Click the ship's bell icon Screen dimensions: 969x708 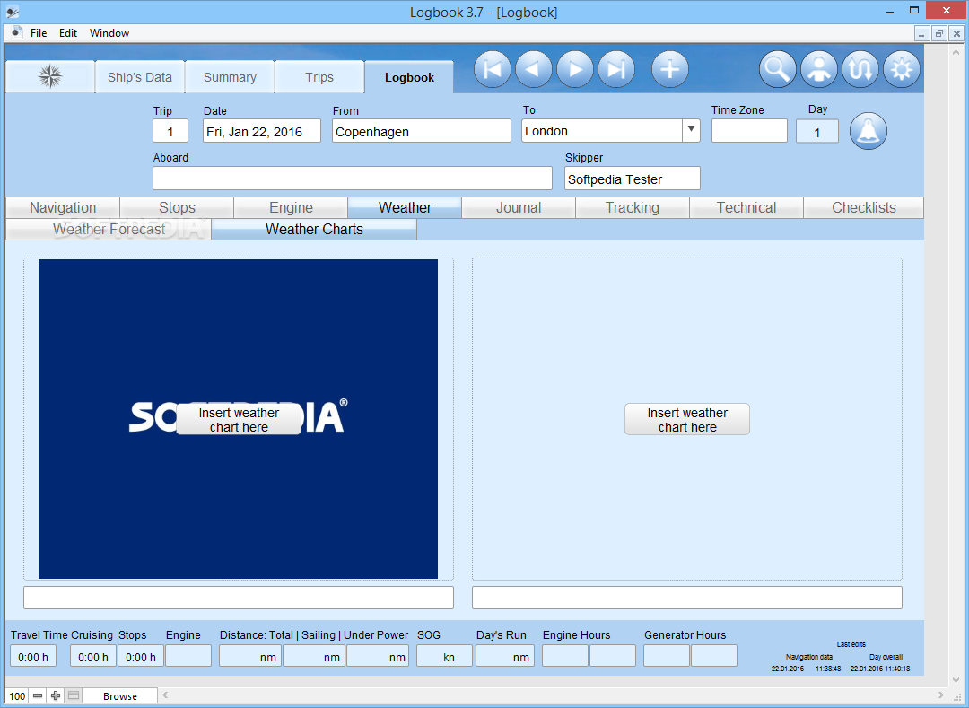point(869,132)
